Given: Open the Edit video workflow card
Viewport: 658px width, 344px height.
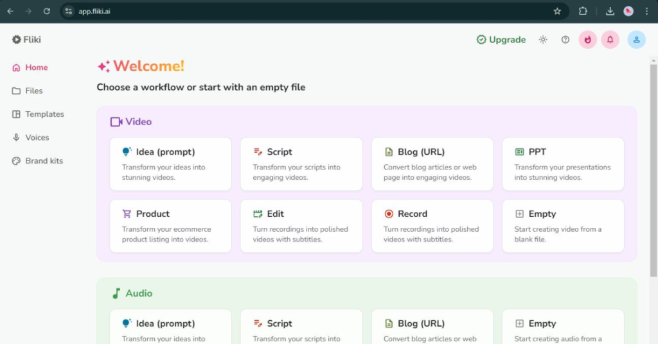Looking at the screenshot, I should coord(301,227).
